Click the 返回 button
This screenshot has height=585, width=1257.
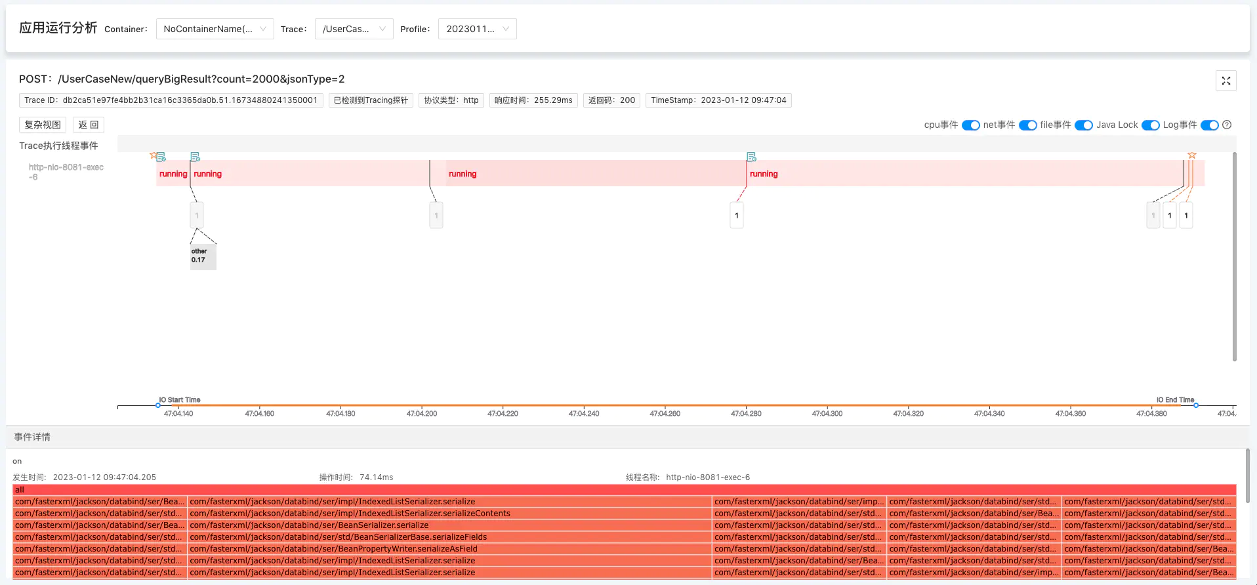[88, 125]
